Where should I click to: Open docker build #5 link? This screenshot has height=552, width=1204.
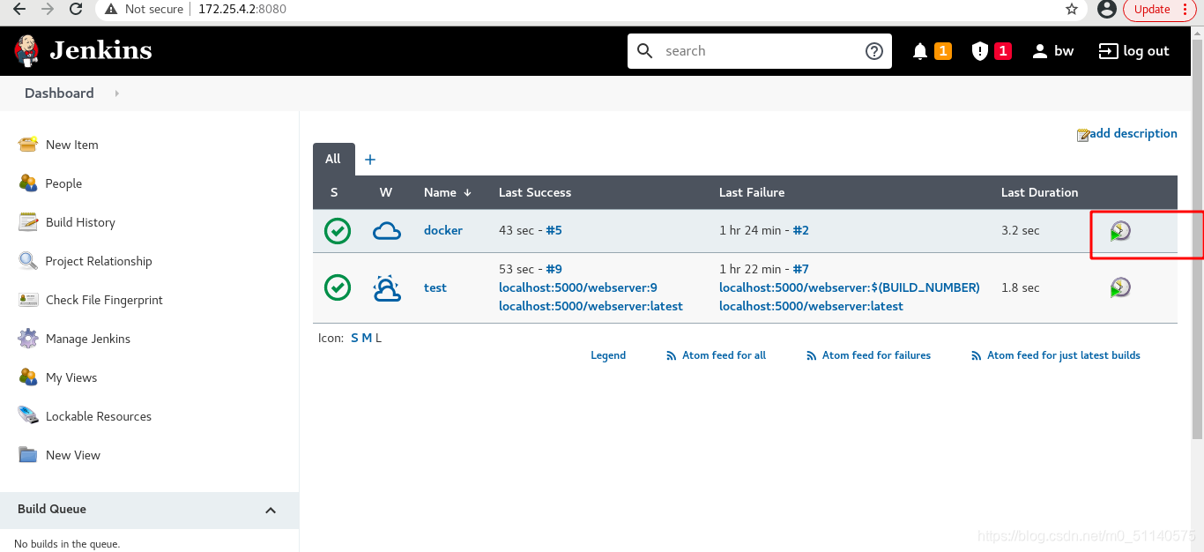click(554, 230)
